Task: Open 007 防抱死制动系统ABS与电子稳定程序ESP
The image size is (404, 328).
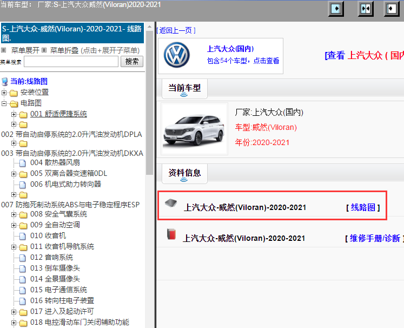Action: (70, 205)
